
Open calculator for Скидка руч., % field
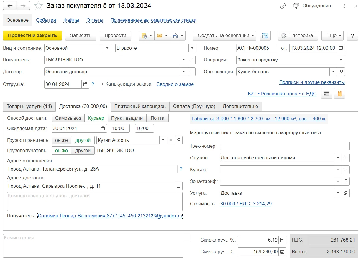click(x=283, y=240)
